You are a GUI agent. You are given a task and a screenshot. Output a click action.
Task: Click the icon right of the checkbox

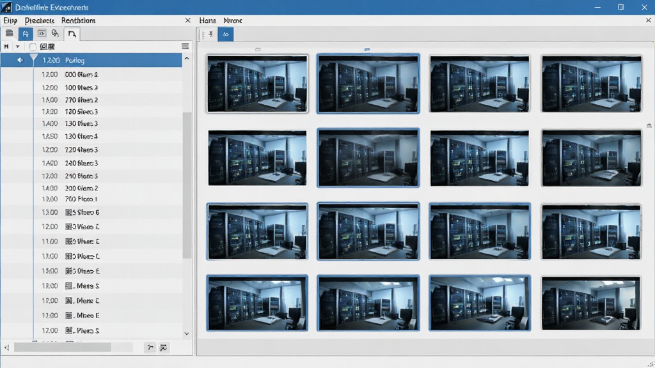(47, 46)
